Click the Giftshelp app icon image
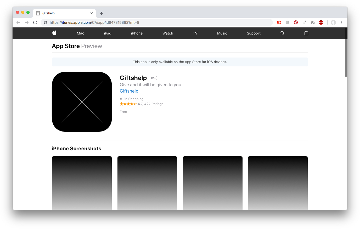 (x=82, y=102)
